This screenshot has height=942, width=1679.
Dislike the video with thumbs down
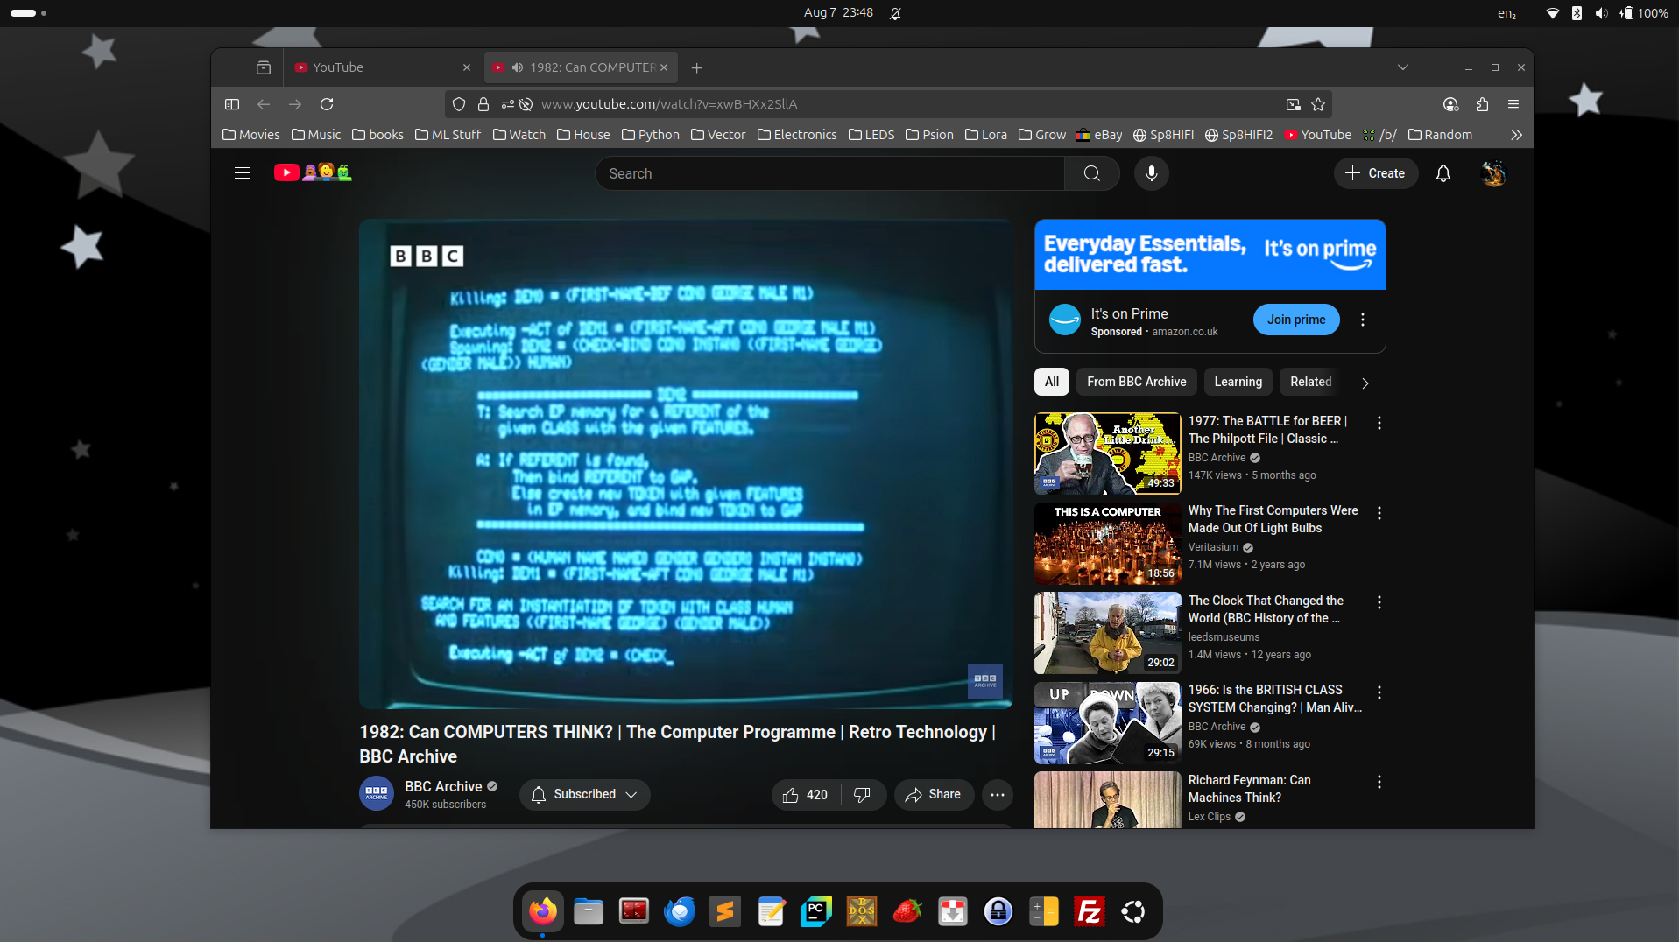click(x=862, y=794)
